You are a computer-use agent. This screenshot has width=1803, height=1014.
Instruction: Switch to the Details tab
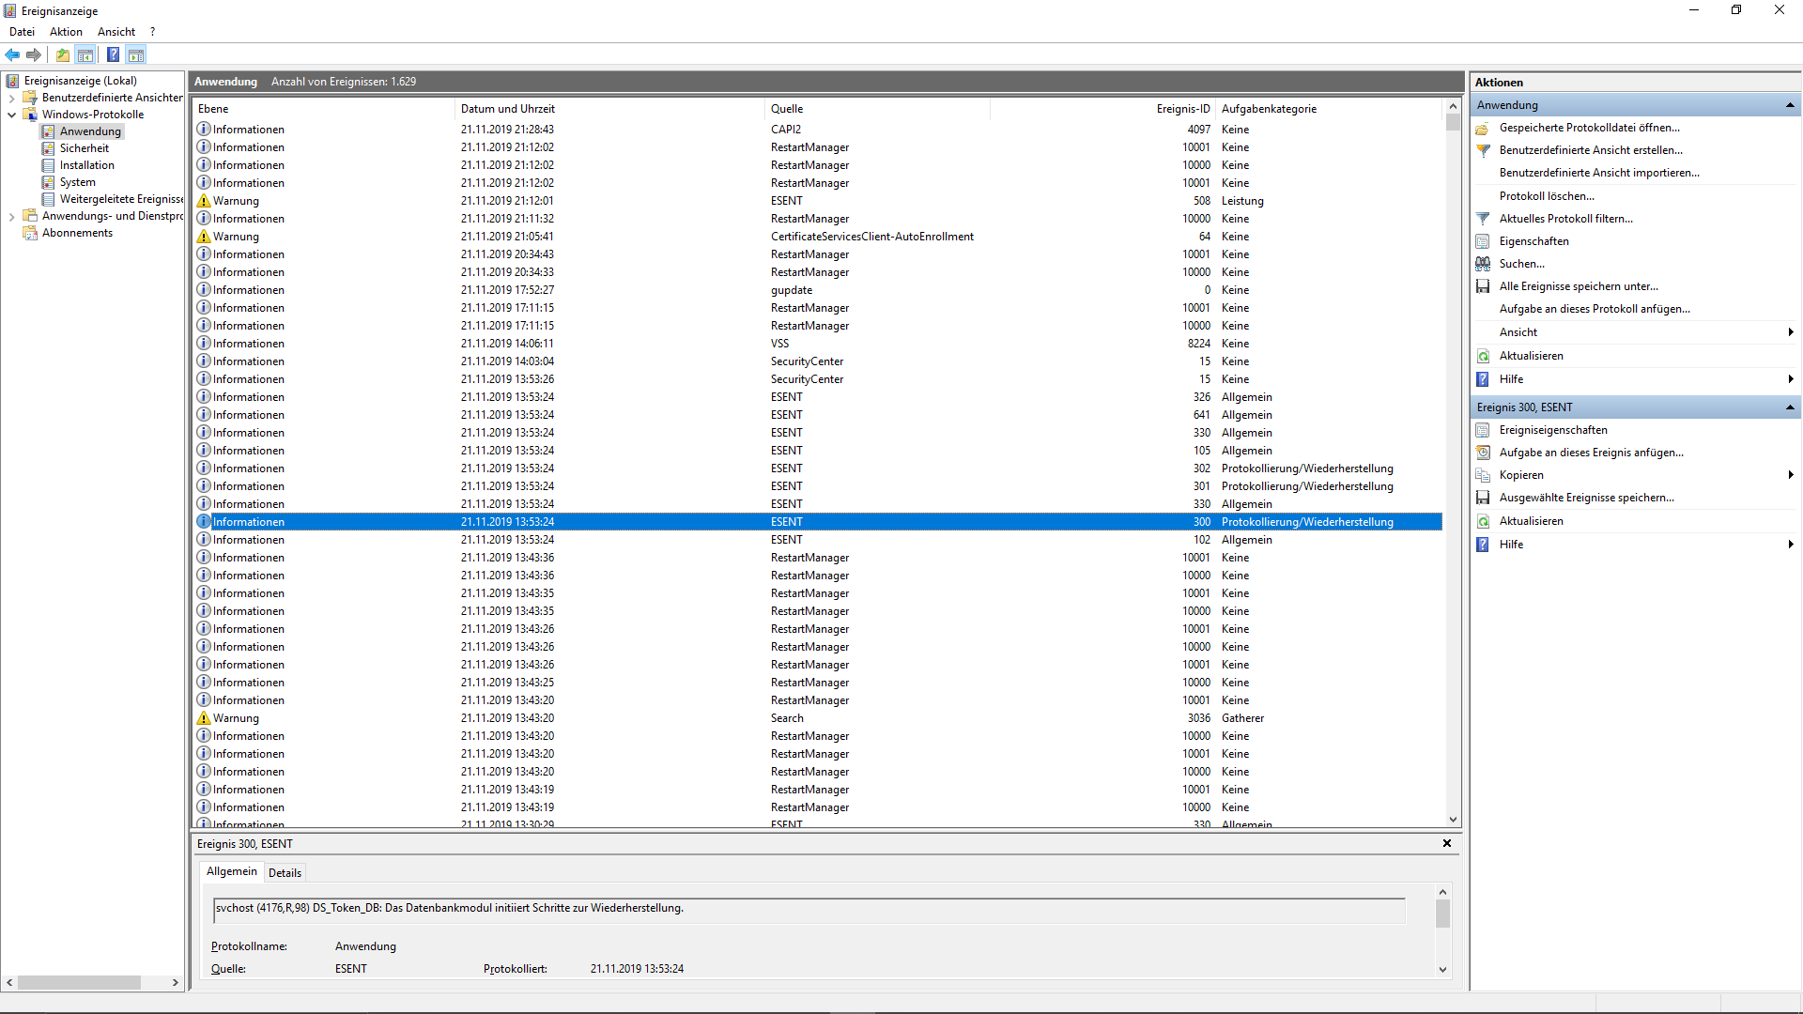[285, 872]
